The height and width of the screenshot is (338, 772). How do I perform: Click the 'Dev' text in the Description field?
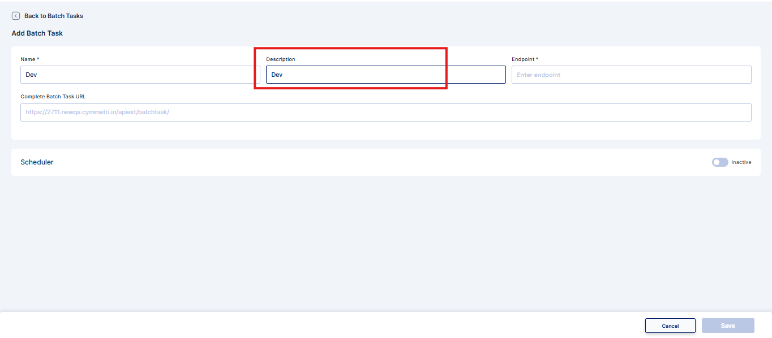tap(277, 75)
